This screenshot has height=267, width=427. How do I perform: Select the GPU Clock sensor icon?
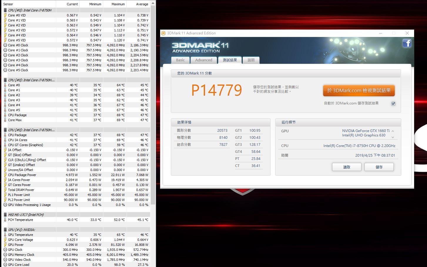point(5,250)
